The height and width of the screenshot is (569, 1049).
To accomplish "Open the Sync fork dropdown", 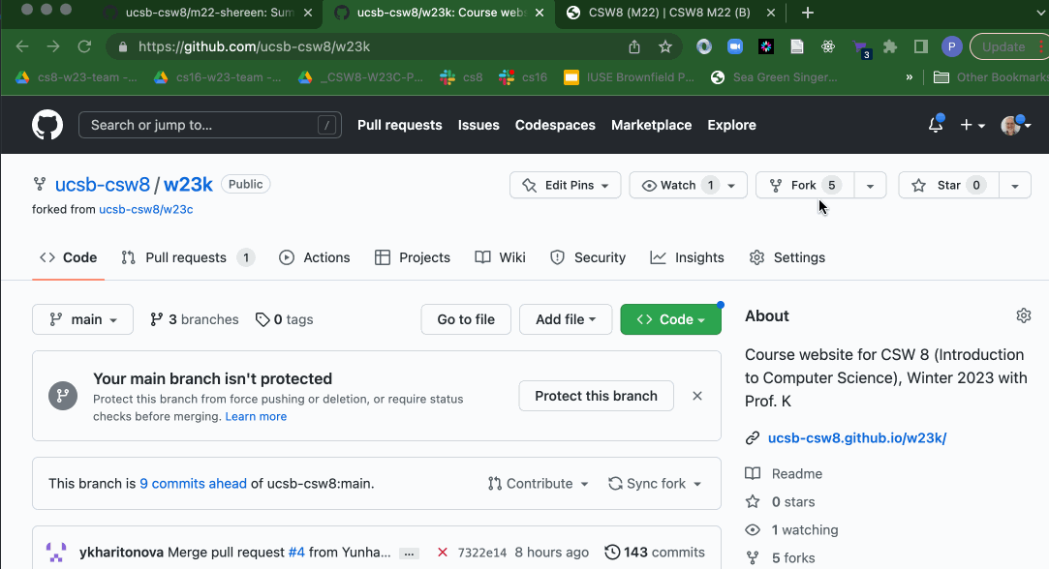I will pos(655,484).
